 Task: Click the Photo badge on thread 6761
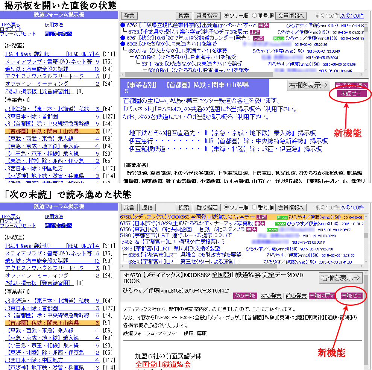point(278,38)
